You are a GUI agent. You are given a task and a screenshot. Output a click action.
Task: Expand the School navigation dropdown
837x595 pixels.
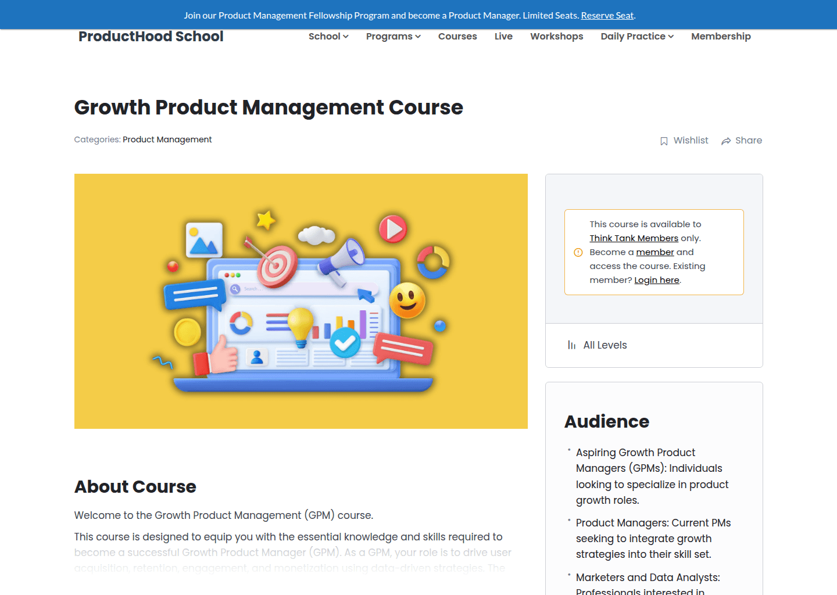point(328,36)
